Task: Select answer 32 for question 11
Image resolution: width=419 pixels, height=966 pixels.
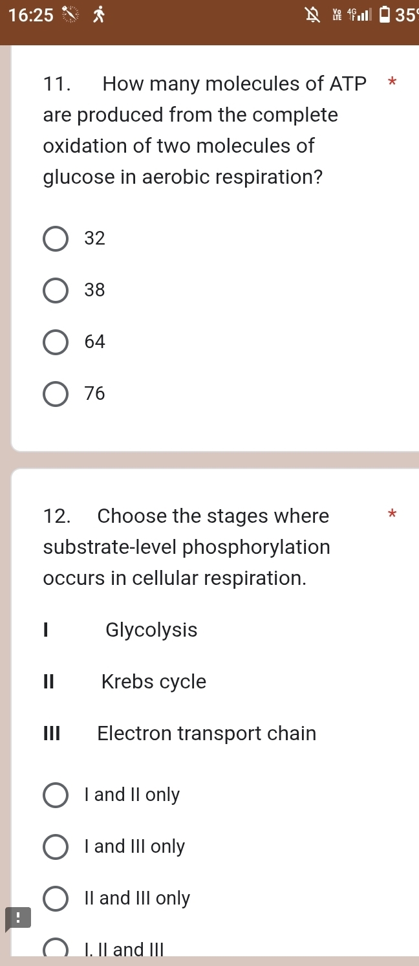Action: 56,238
